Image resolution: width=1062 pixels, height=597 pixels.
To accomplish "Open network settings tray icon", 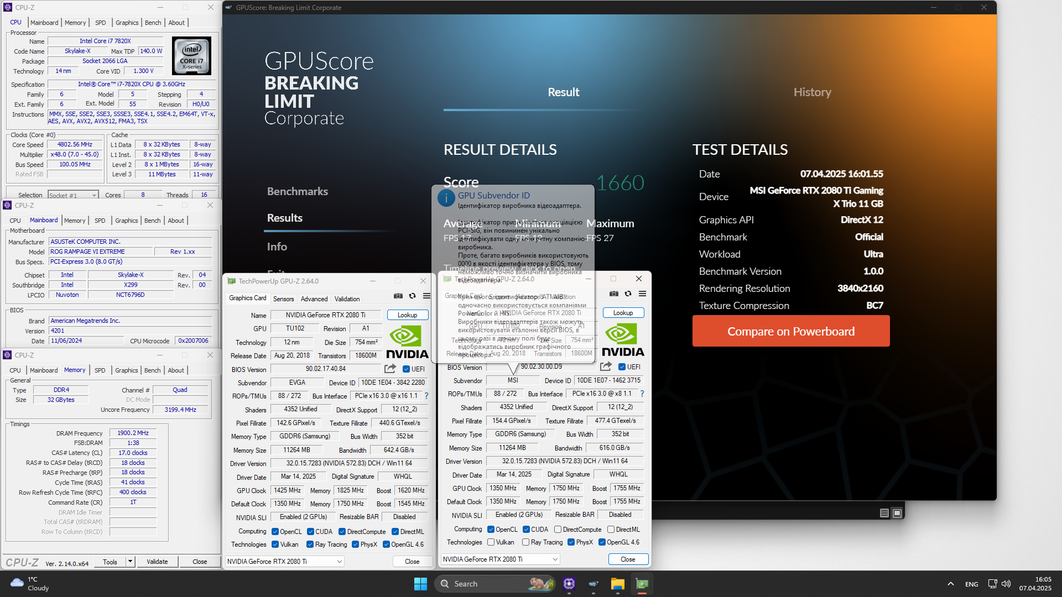I will click(992, 584).
